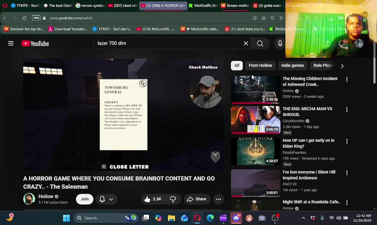Open 'if u dont likeit you b...' bookmark
Screen dimensions: 377x225
245,29
